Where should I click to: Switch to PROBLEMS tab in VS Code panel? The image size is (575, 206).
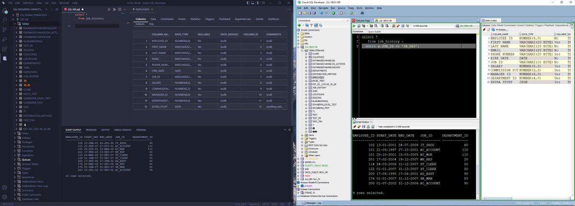(x=91, y=130)
